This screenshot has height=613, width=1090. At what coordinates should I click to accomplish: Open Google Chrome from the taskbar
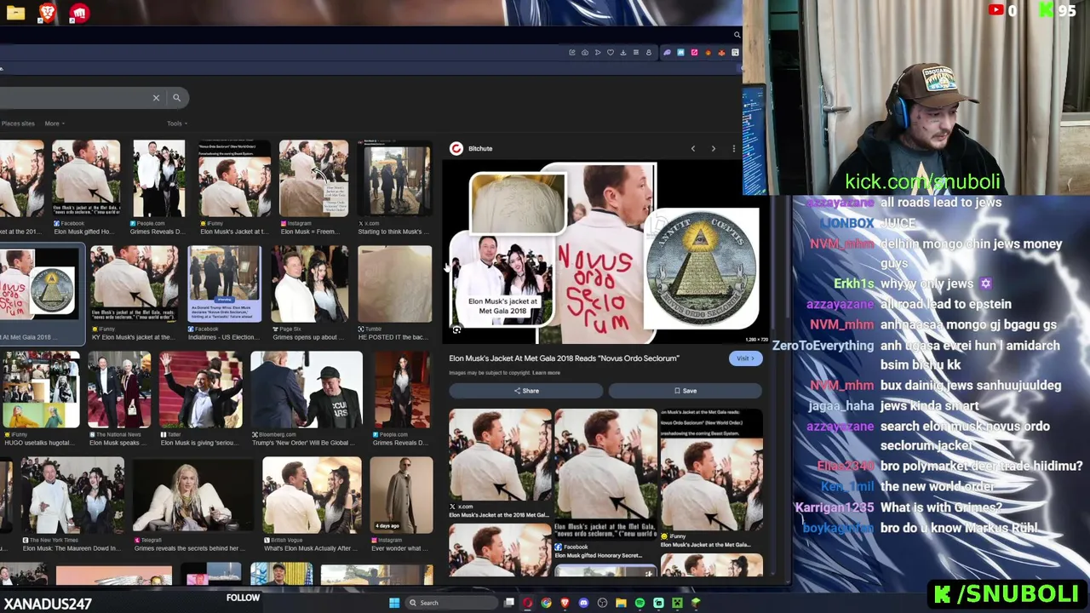click(547, 604)
